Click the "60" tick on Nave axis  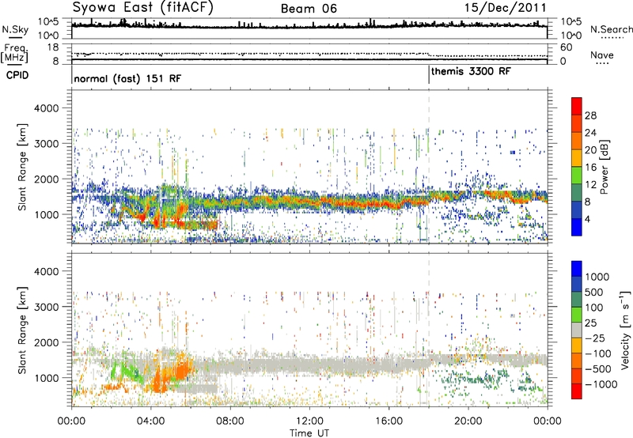click(566, 47)
